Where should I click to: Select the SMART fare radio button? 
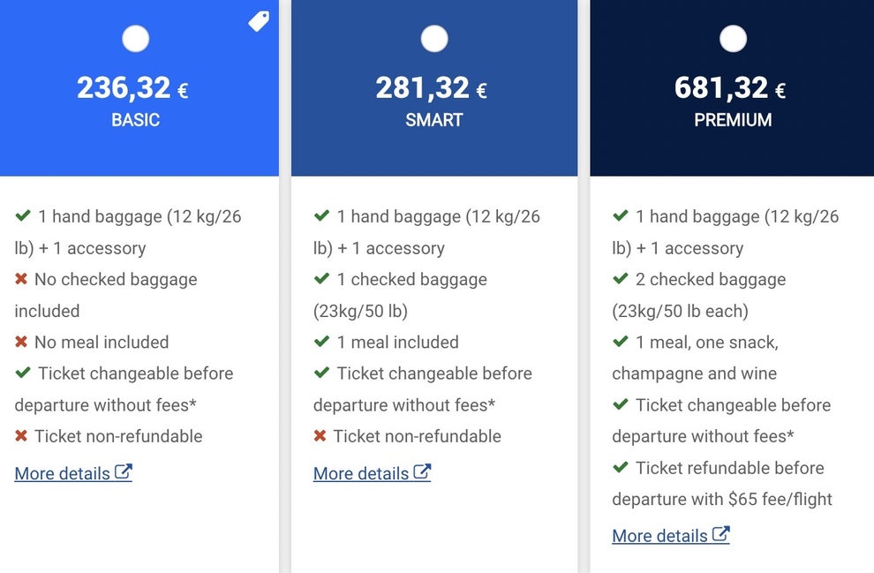coord(434,39)
